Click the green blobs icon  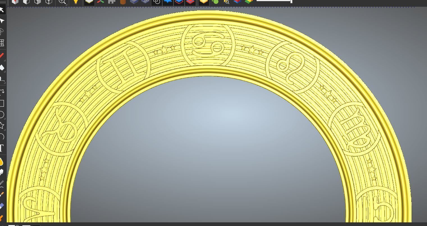pyautogui.click(x=215, y=2)
